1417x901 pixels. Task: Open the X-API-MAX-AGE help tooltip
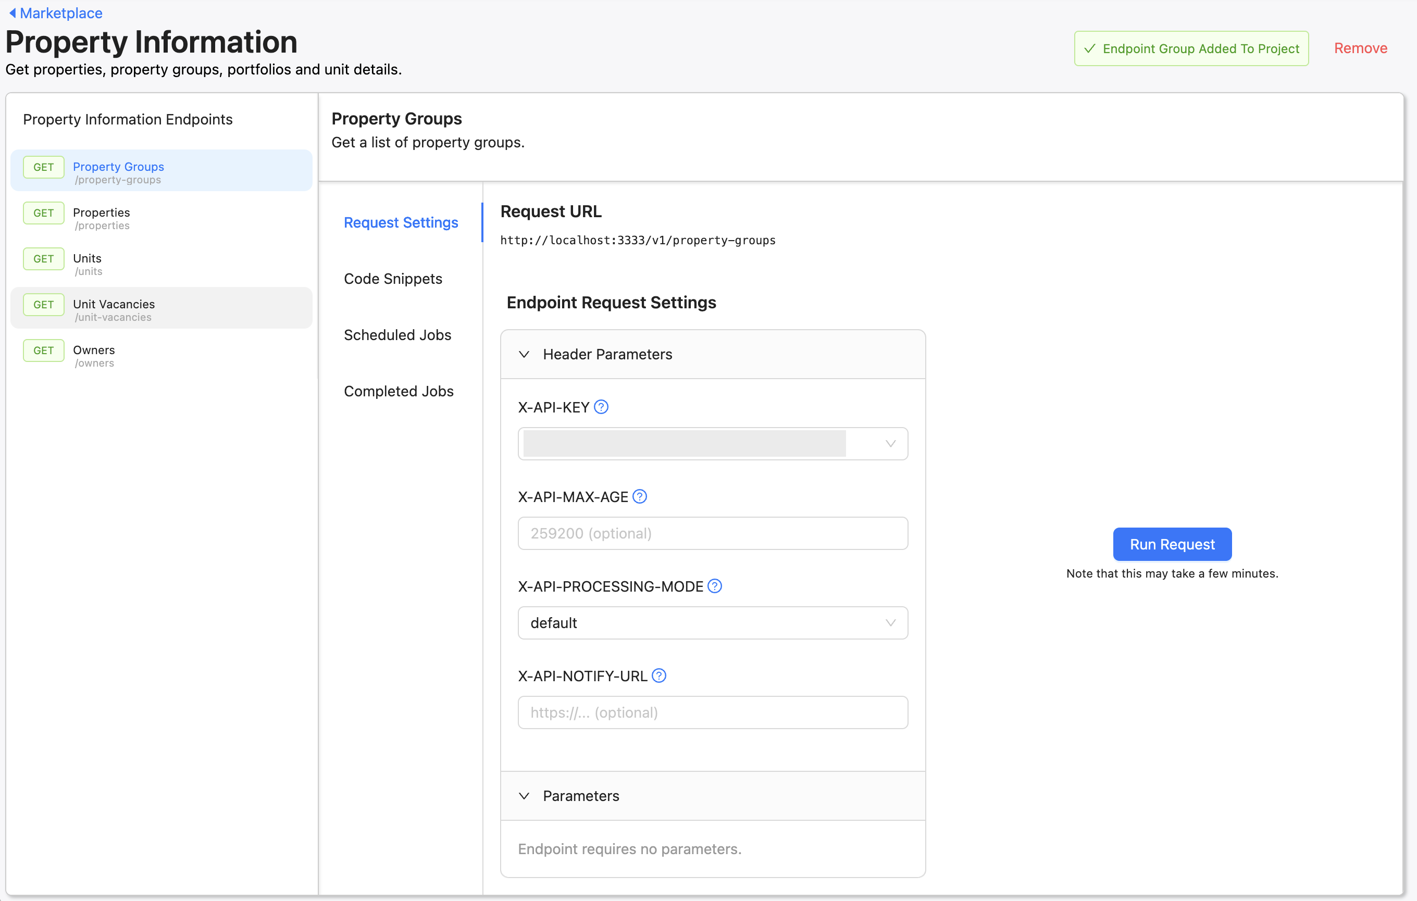(641, 496)
